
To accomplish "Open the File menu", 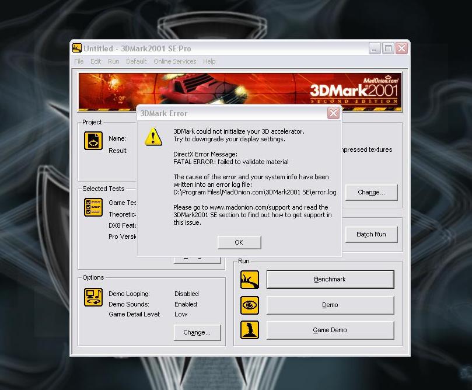I will (x=79, y=61).
